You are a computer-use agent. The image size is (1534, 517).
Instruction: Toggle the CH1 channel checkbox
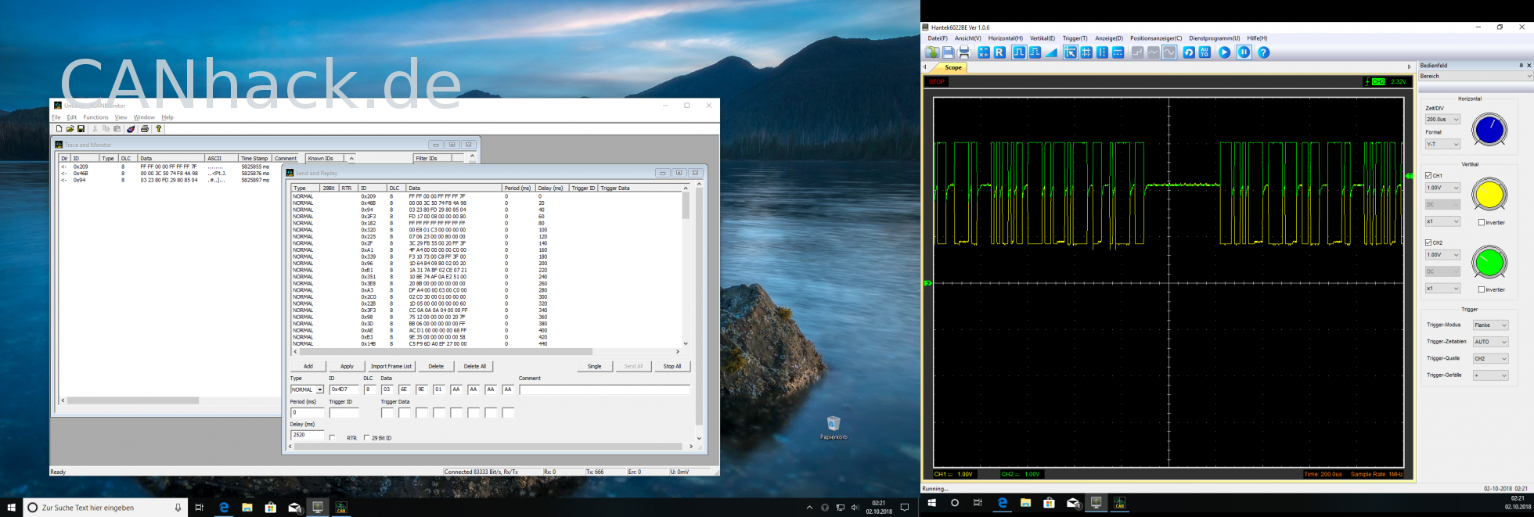(x=1428, y=176)
